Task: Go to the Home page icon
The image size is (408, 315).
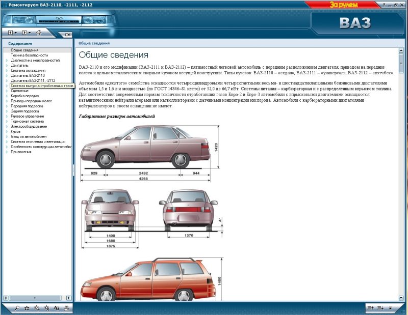Action: [x=39, y=33]
